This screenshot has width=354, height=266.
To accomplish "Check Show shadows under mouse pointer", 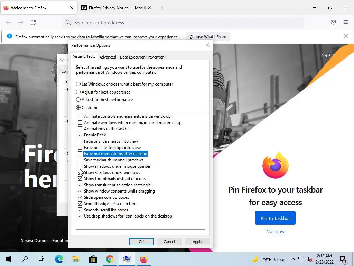I will [80, 166].
